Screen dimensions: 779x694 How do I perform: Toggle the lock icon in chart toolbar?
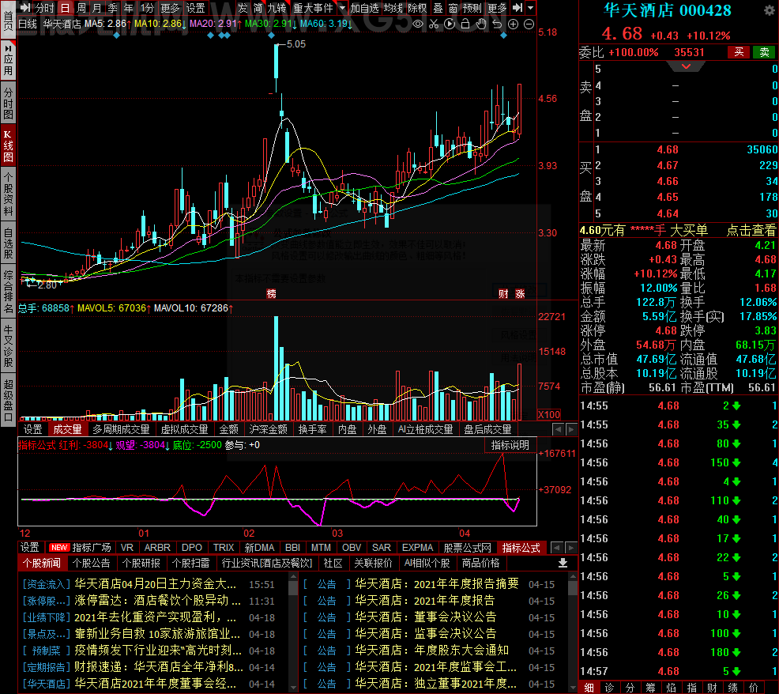pyautogui.click(x=465, y=24)
